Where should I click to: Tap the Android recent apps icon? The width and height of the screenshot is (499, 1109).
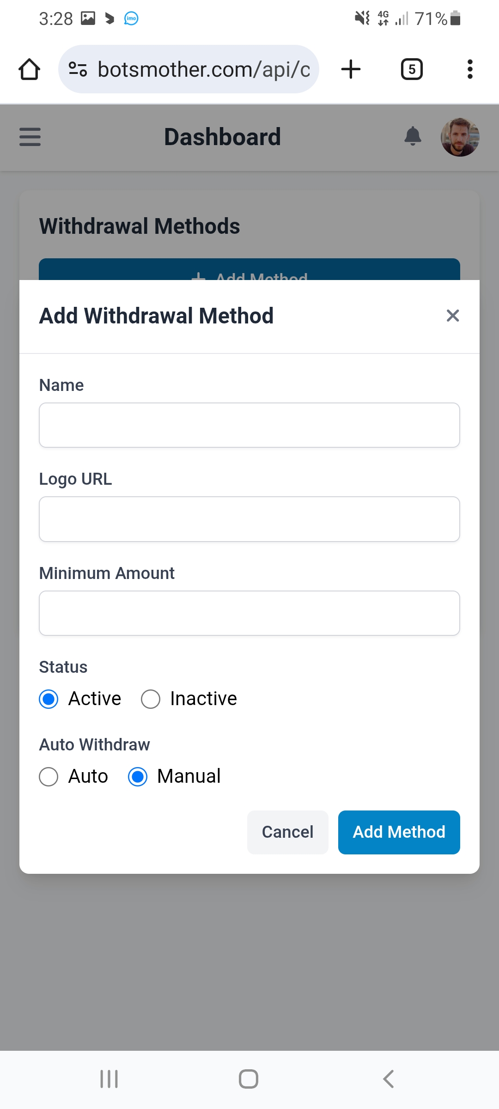click(x=109, y=1079)
